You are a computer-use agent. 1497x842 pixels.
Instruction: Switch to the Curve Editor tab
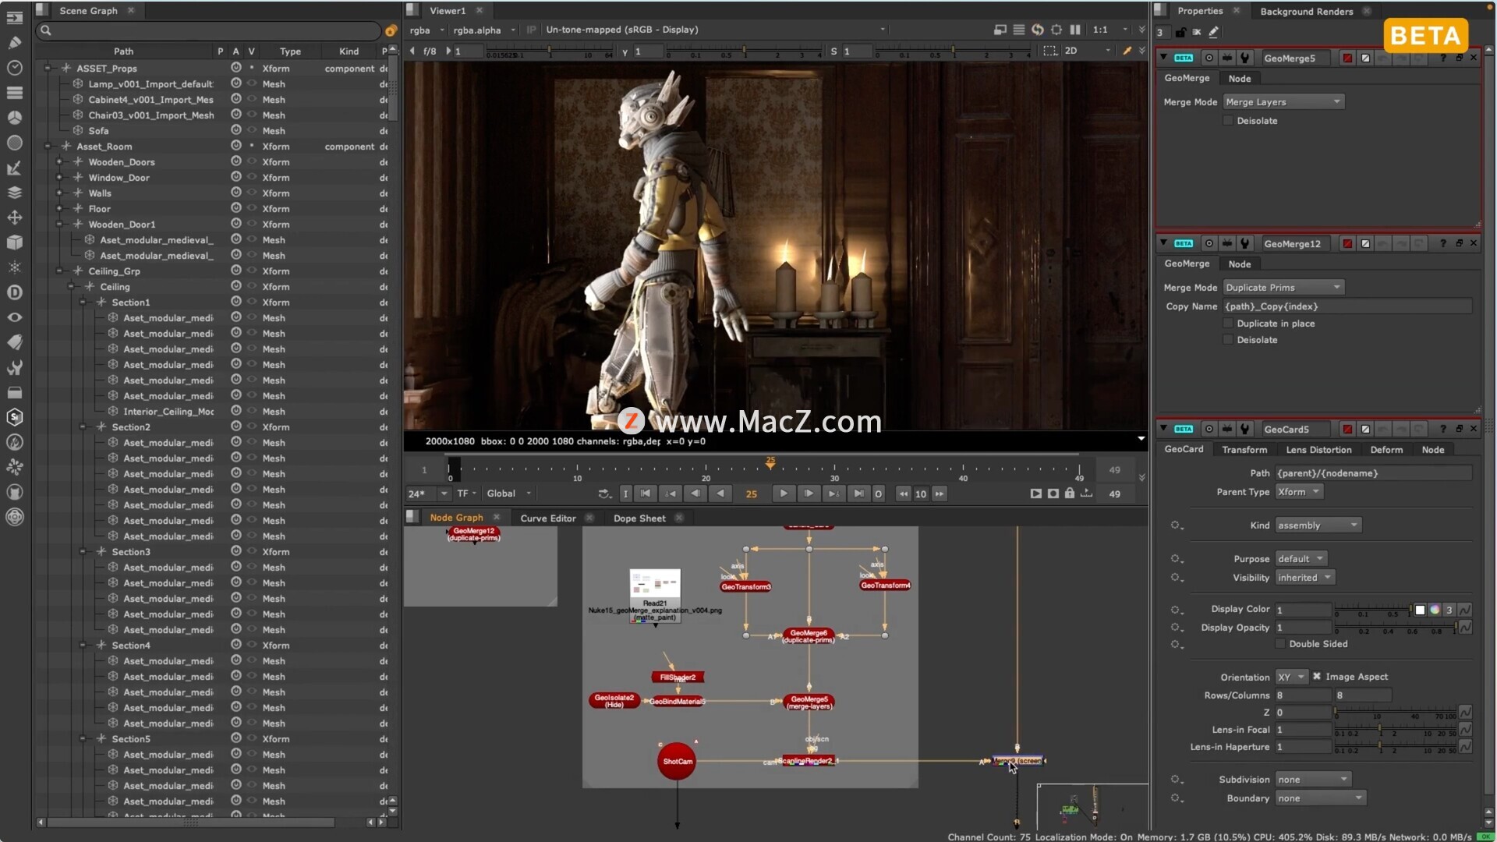548,518
